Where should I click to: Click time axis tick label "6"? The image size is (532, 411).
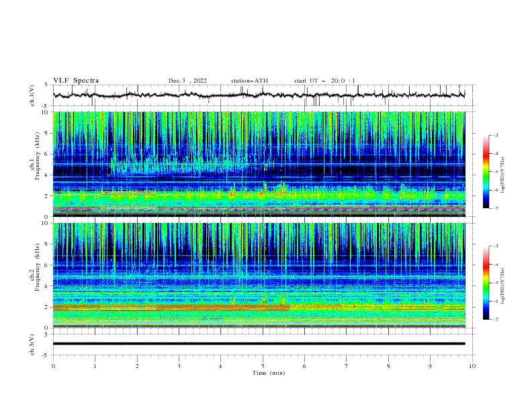304,366
